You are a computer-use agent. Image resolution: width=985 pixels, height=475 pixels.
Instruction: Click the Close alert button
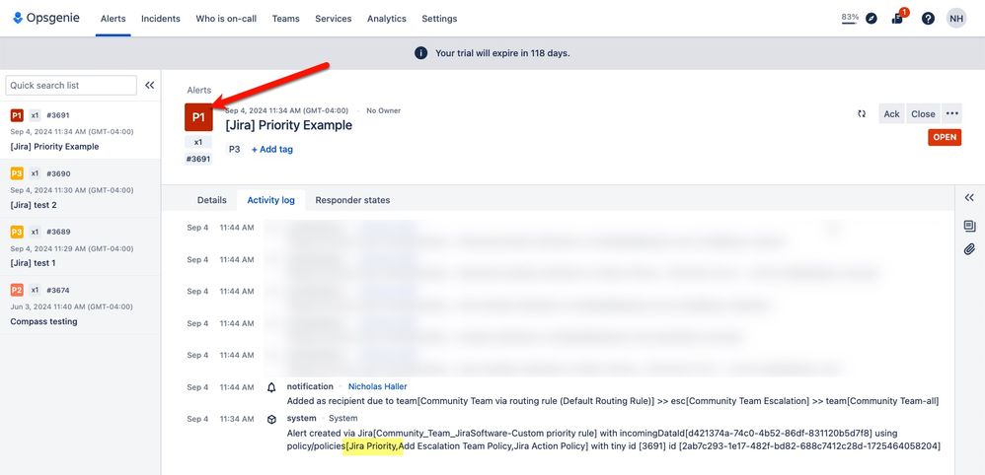point(923,114)
